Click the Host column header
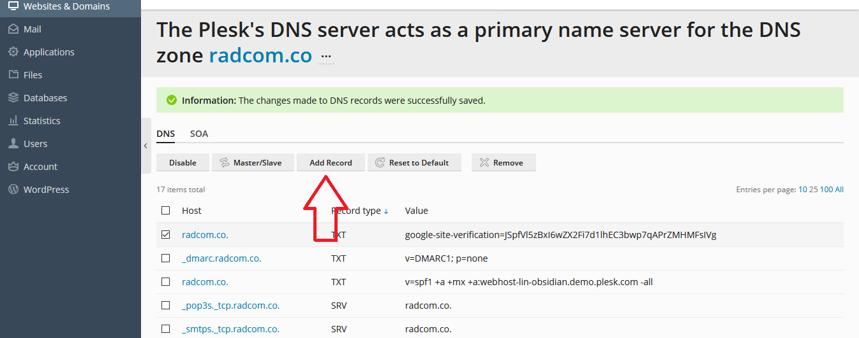The image size is (859, 338). click(191, 211)
